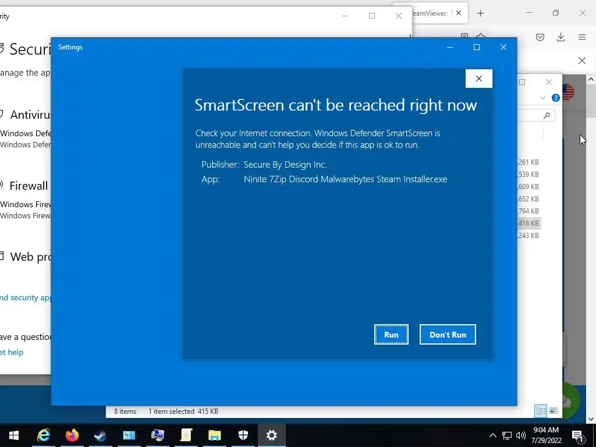Open the find security apps link
Screen dimensions: 596x447
click(x=25, y=297)
